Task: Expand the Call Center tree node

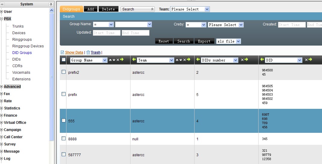Action: click(x=2, y=137)
